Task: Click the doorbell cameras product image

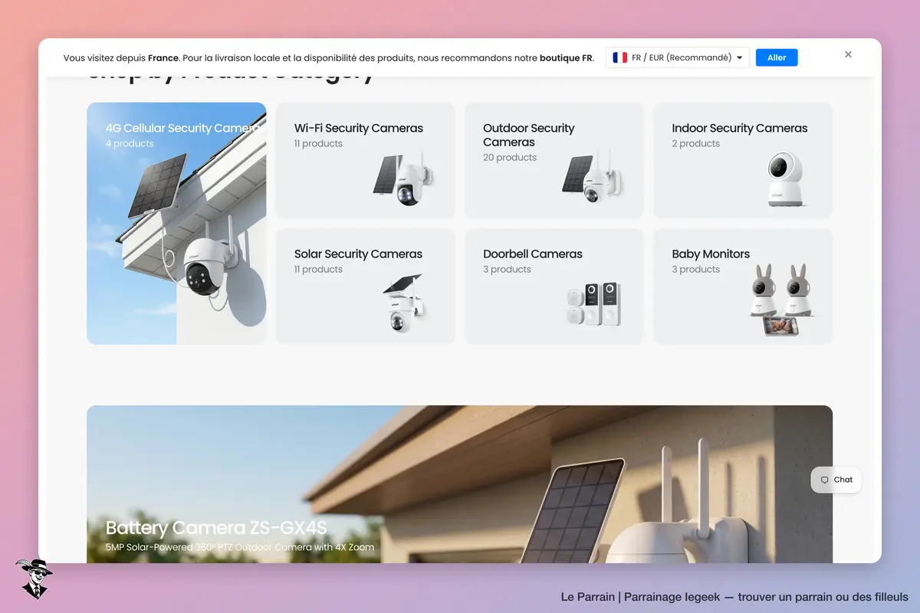Action: 594,304
